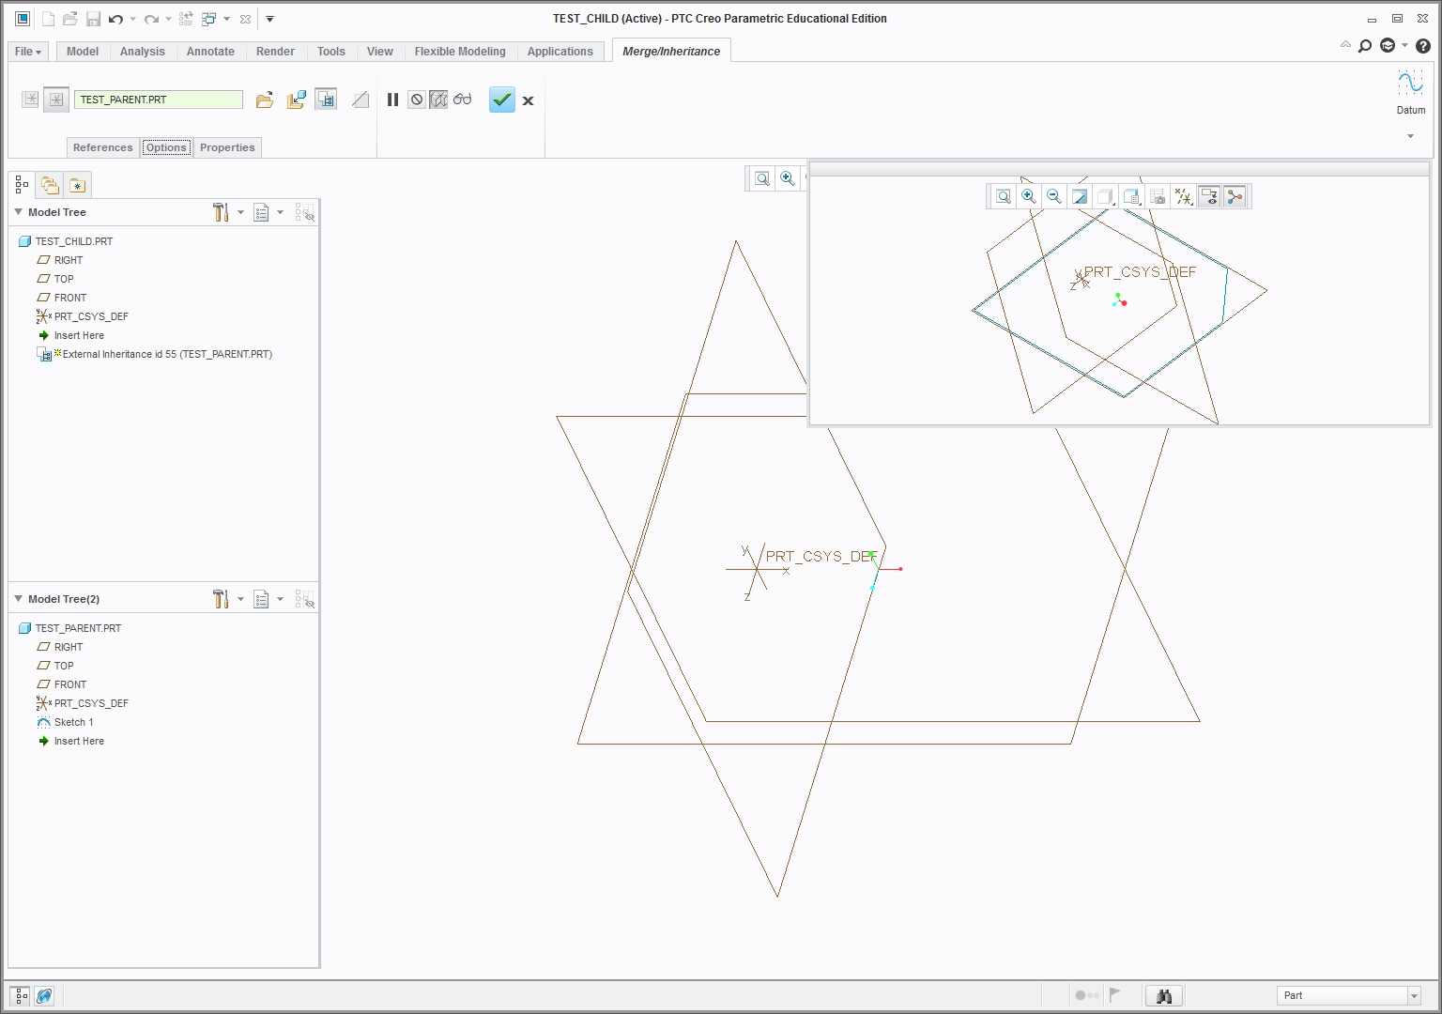Click the New file icon
The height and width of the screenshot is (1014, 1442).
tap(48, 19)
